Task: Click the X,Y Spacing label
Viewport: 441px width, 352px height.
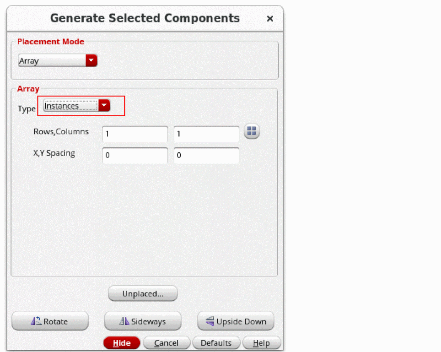Action: click(54, 153)
